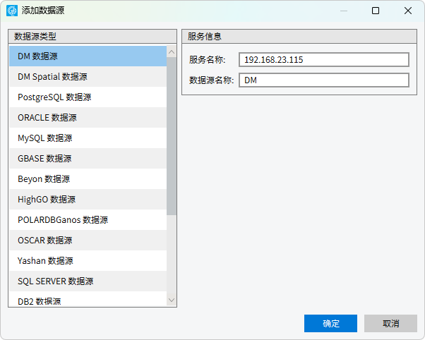Image resolution: width=425 pixels, height=340 pixels.
Task: Close the 添加数据源 dialog
Action: pos(408,11)
